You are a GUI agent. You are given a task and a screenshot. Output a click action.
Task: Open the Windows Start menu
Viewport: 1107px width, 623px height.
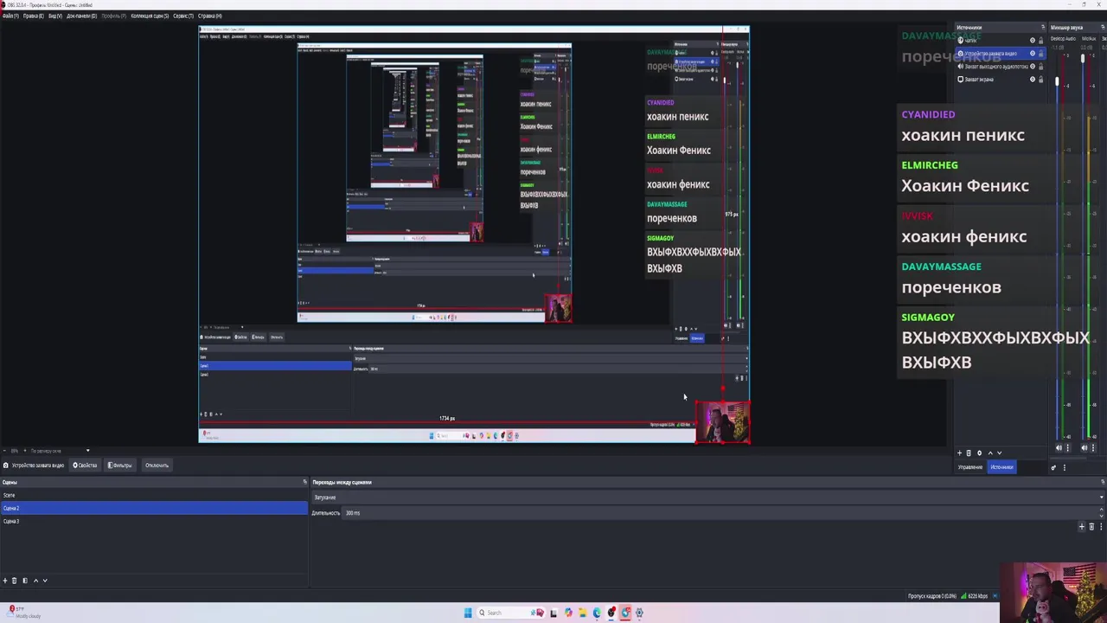468,613
